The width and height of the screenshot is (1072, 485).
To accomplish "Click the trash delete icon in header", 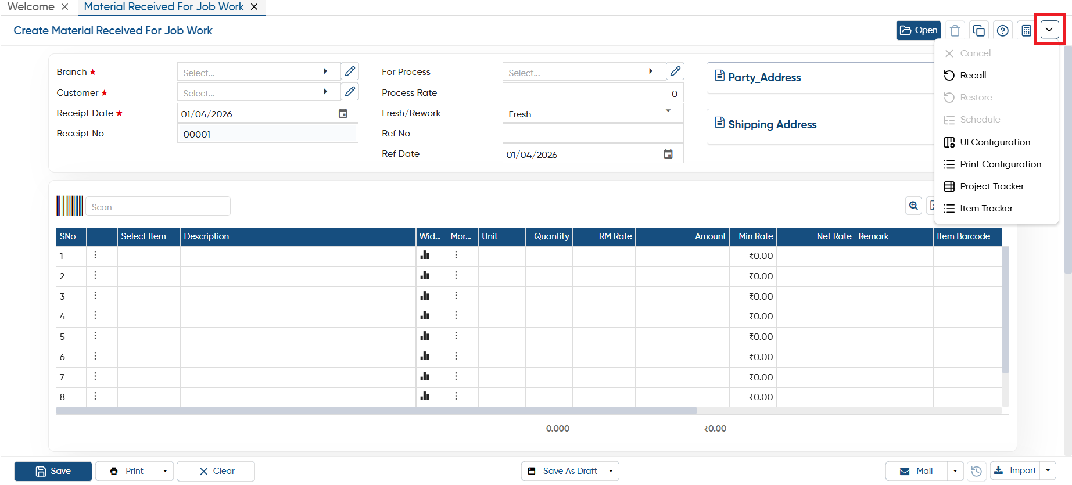I will tap(955, 30).
